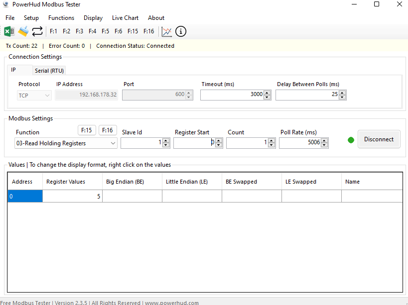Open the About menu
Screen dimensions: 408x305
pyautogui.click(x=156, y=18)
